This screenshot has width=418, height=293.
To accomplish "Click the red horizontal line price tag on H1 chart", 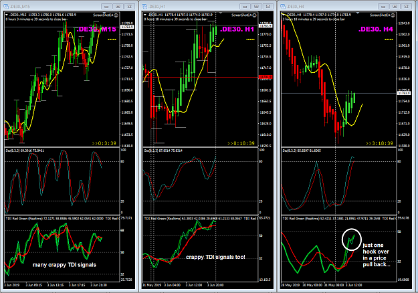I will coord(266,77).
